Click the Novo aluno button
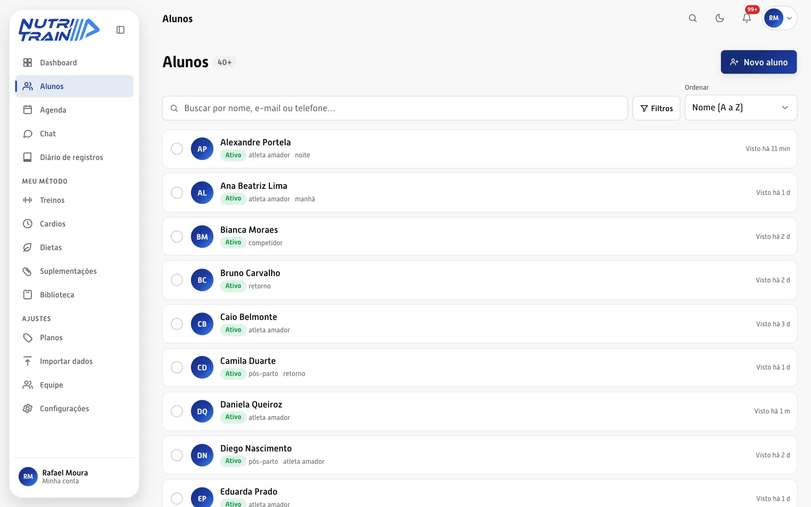 point(759,62)
